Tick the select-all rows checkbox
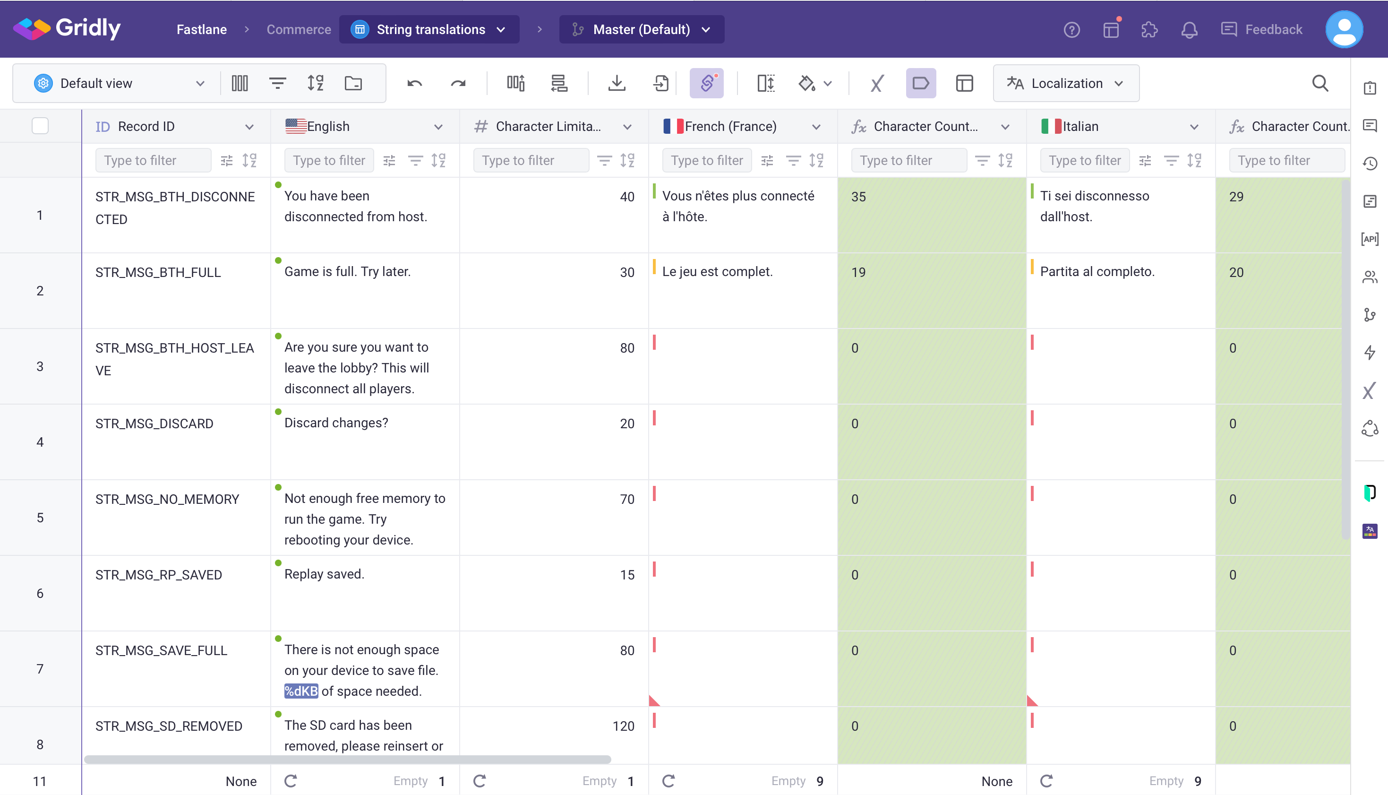Viewport: 1388px width, 795px height. (40, 126)
